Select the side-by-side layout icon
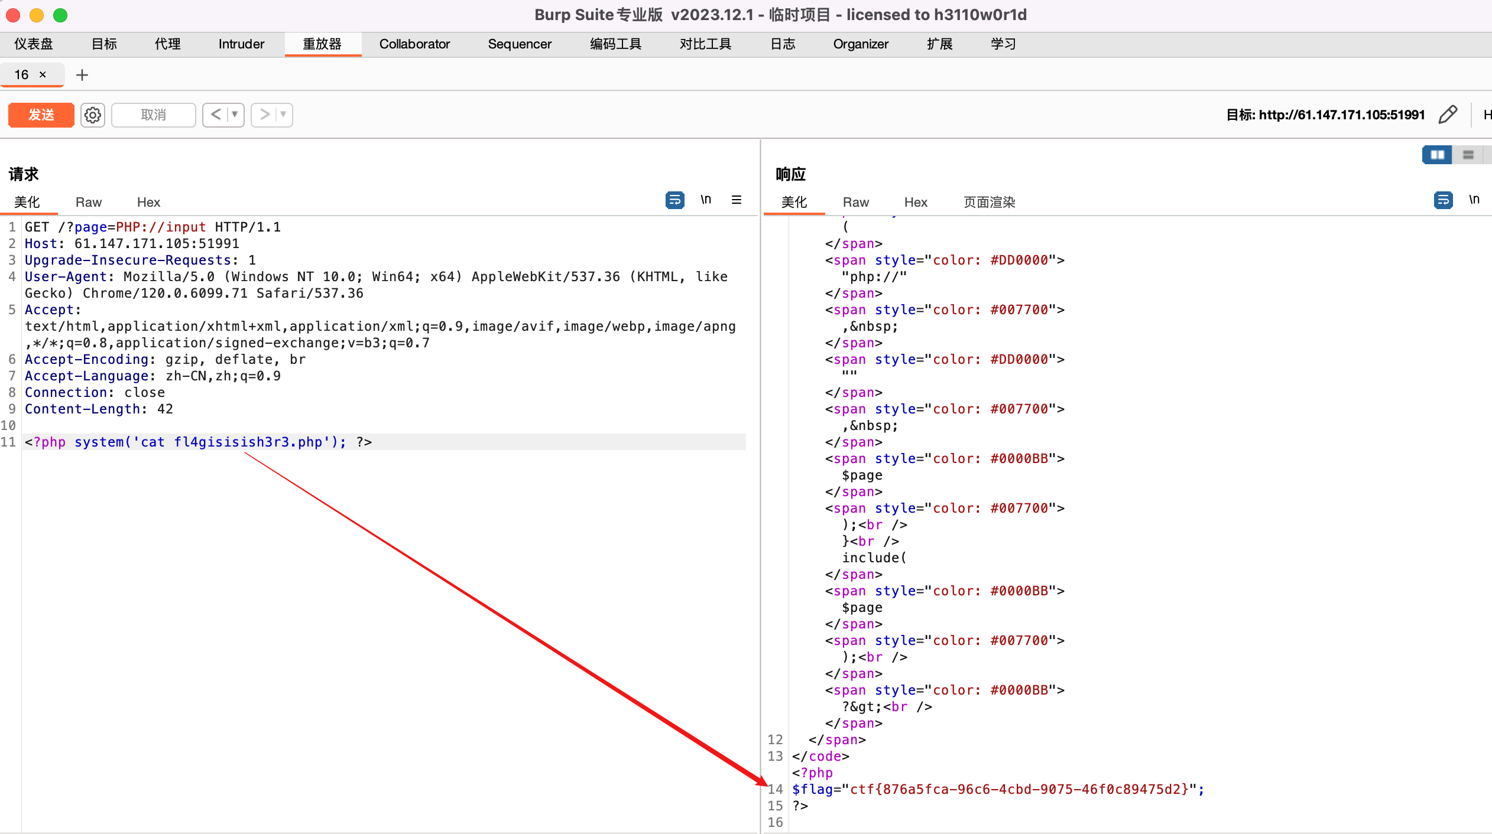This screenshot has width=1492, height=834. (1436, 154)
